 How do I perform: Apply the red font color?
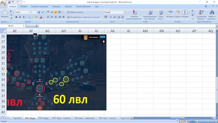(41, 17)
